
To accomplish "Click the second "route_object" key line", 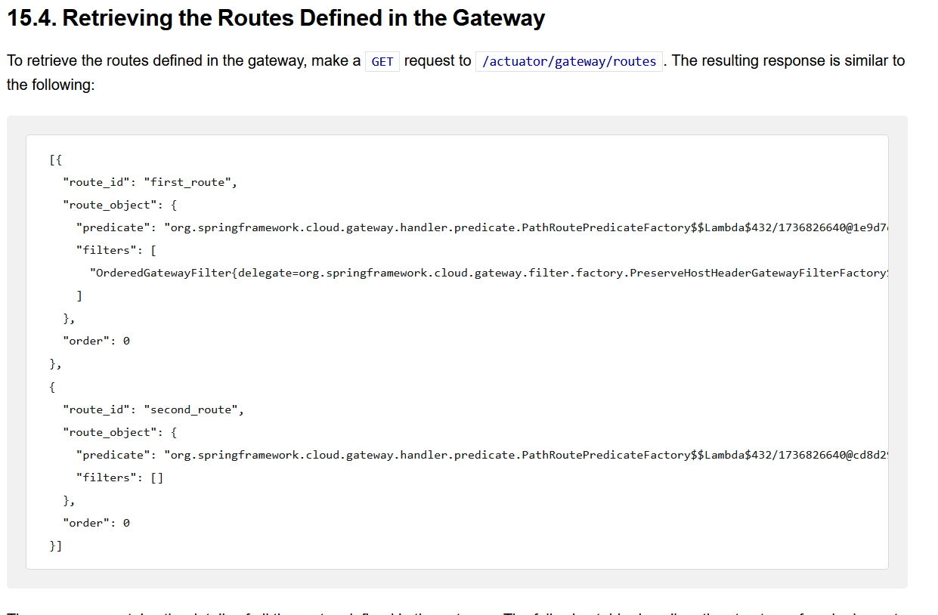I will point(119,432).
